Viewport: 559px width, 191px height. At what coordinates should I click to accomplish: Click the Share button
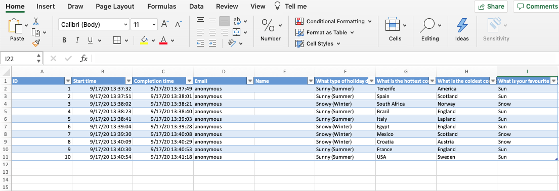491,7
